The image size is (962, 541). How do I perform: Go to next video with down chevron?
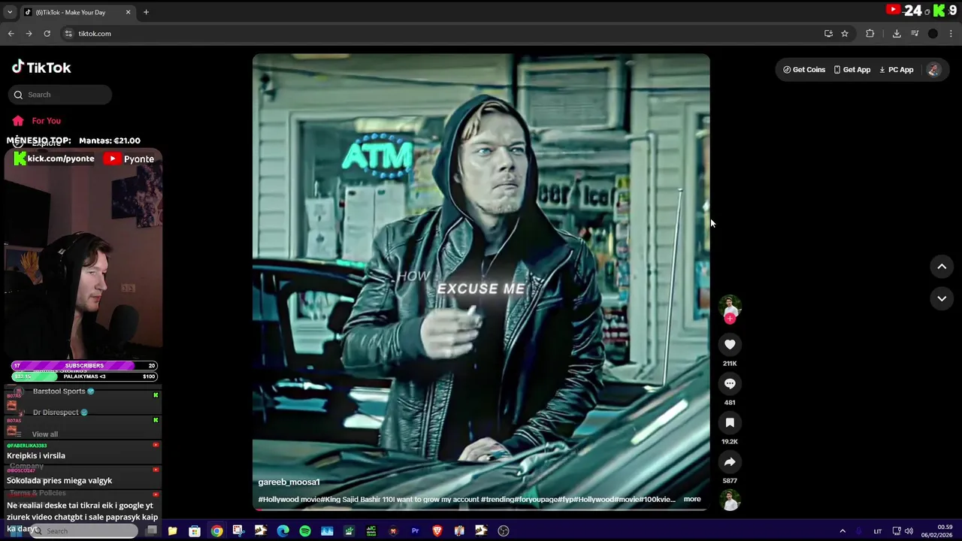coord(942,298)
